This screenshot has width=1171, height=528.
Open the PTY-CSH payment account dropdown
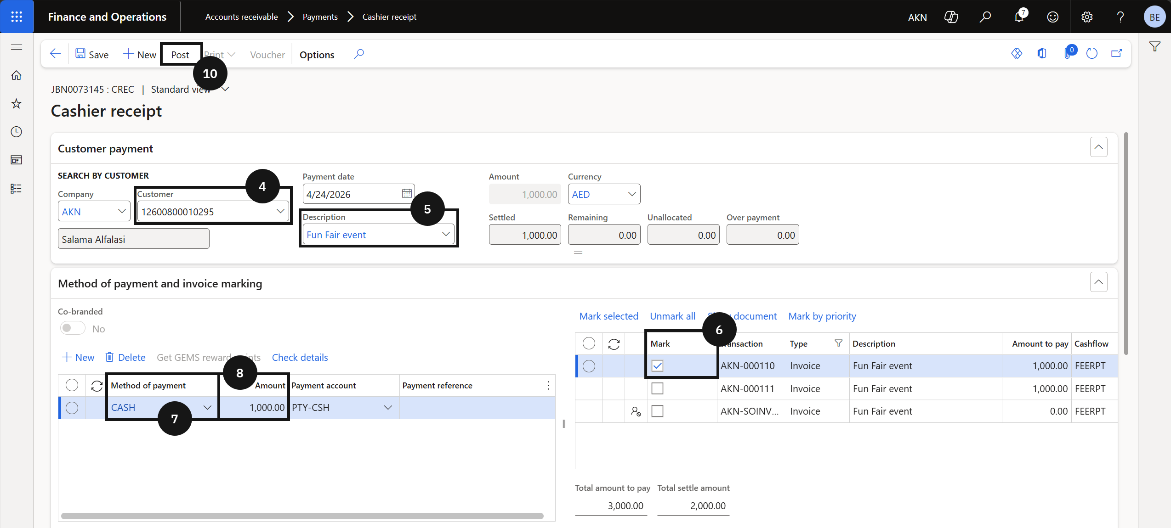point(388,408)
